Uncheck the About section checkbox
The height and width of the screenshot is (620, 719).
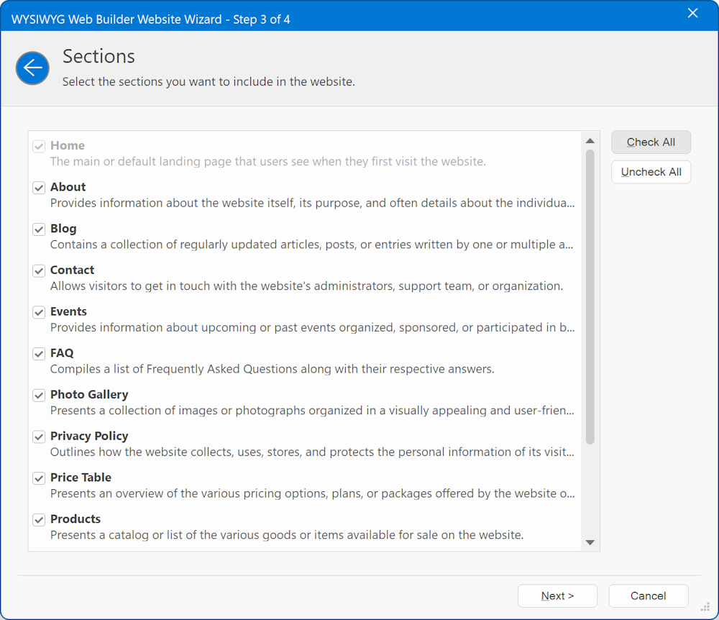coord(39,188)
